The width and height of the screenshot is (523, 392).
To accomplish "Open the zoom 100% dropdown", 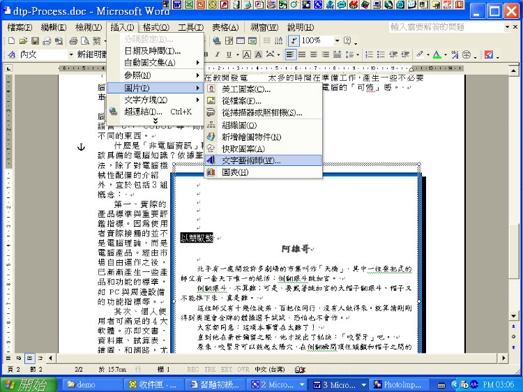I will pos(337,40).
